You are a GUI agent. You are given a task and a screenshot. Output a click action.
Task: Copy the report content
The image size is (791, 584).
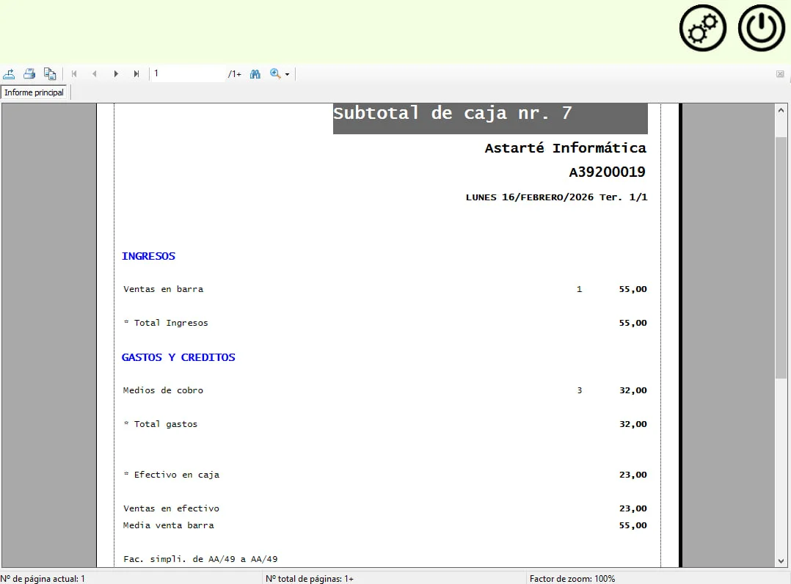point(50,73)
